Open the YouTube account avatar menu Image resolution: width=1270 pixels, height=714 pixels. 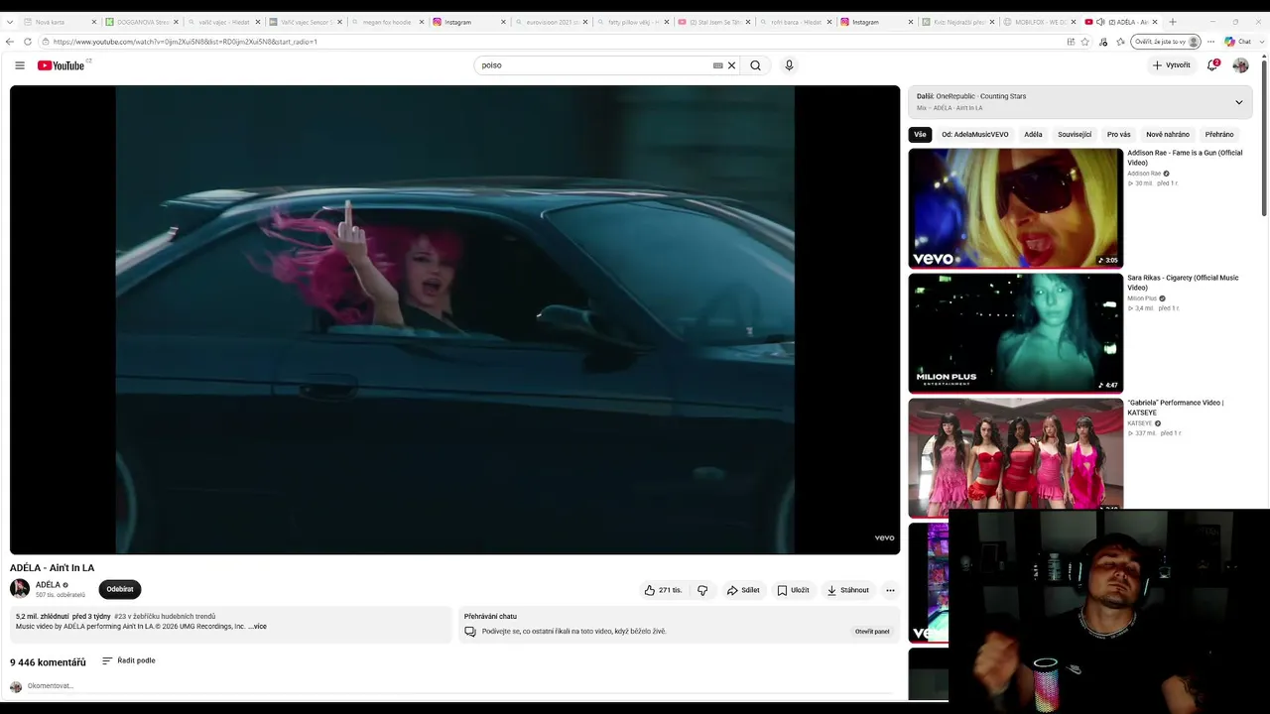click(1240, 65)
